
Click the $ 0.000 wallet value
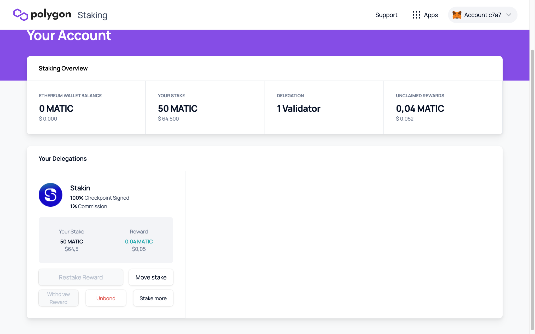48,119
